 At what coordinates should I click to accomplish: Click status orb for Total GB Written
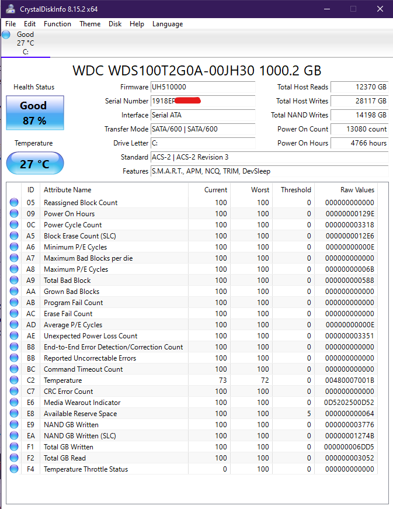(14, 446)
